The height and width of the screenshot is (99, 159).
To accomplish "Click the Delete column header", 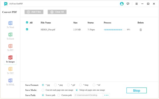I will pyautogui.click(x=141, y=23).
